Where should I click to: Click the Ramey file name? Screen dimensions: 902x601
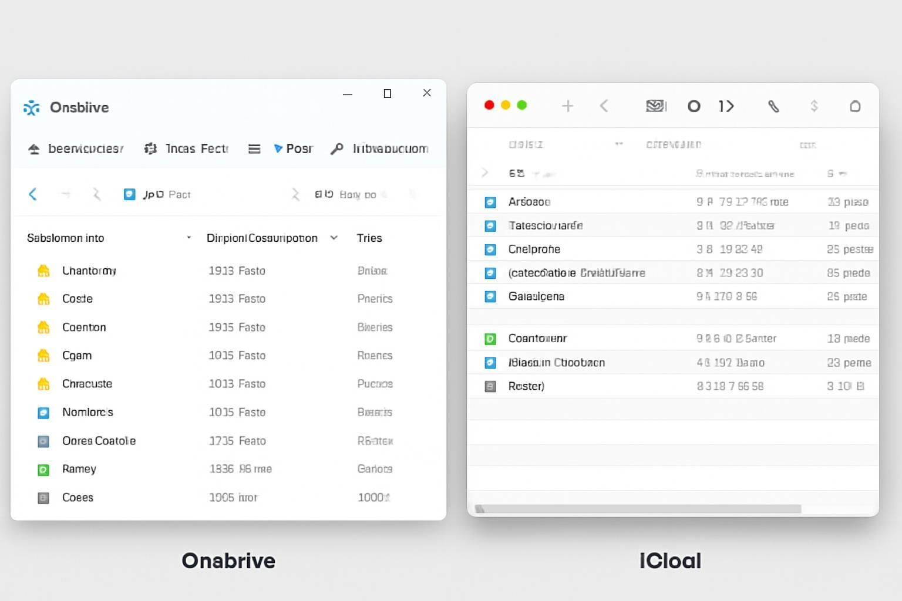[x=79, y=469]
